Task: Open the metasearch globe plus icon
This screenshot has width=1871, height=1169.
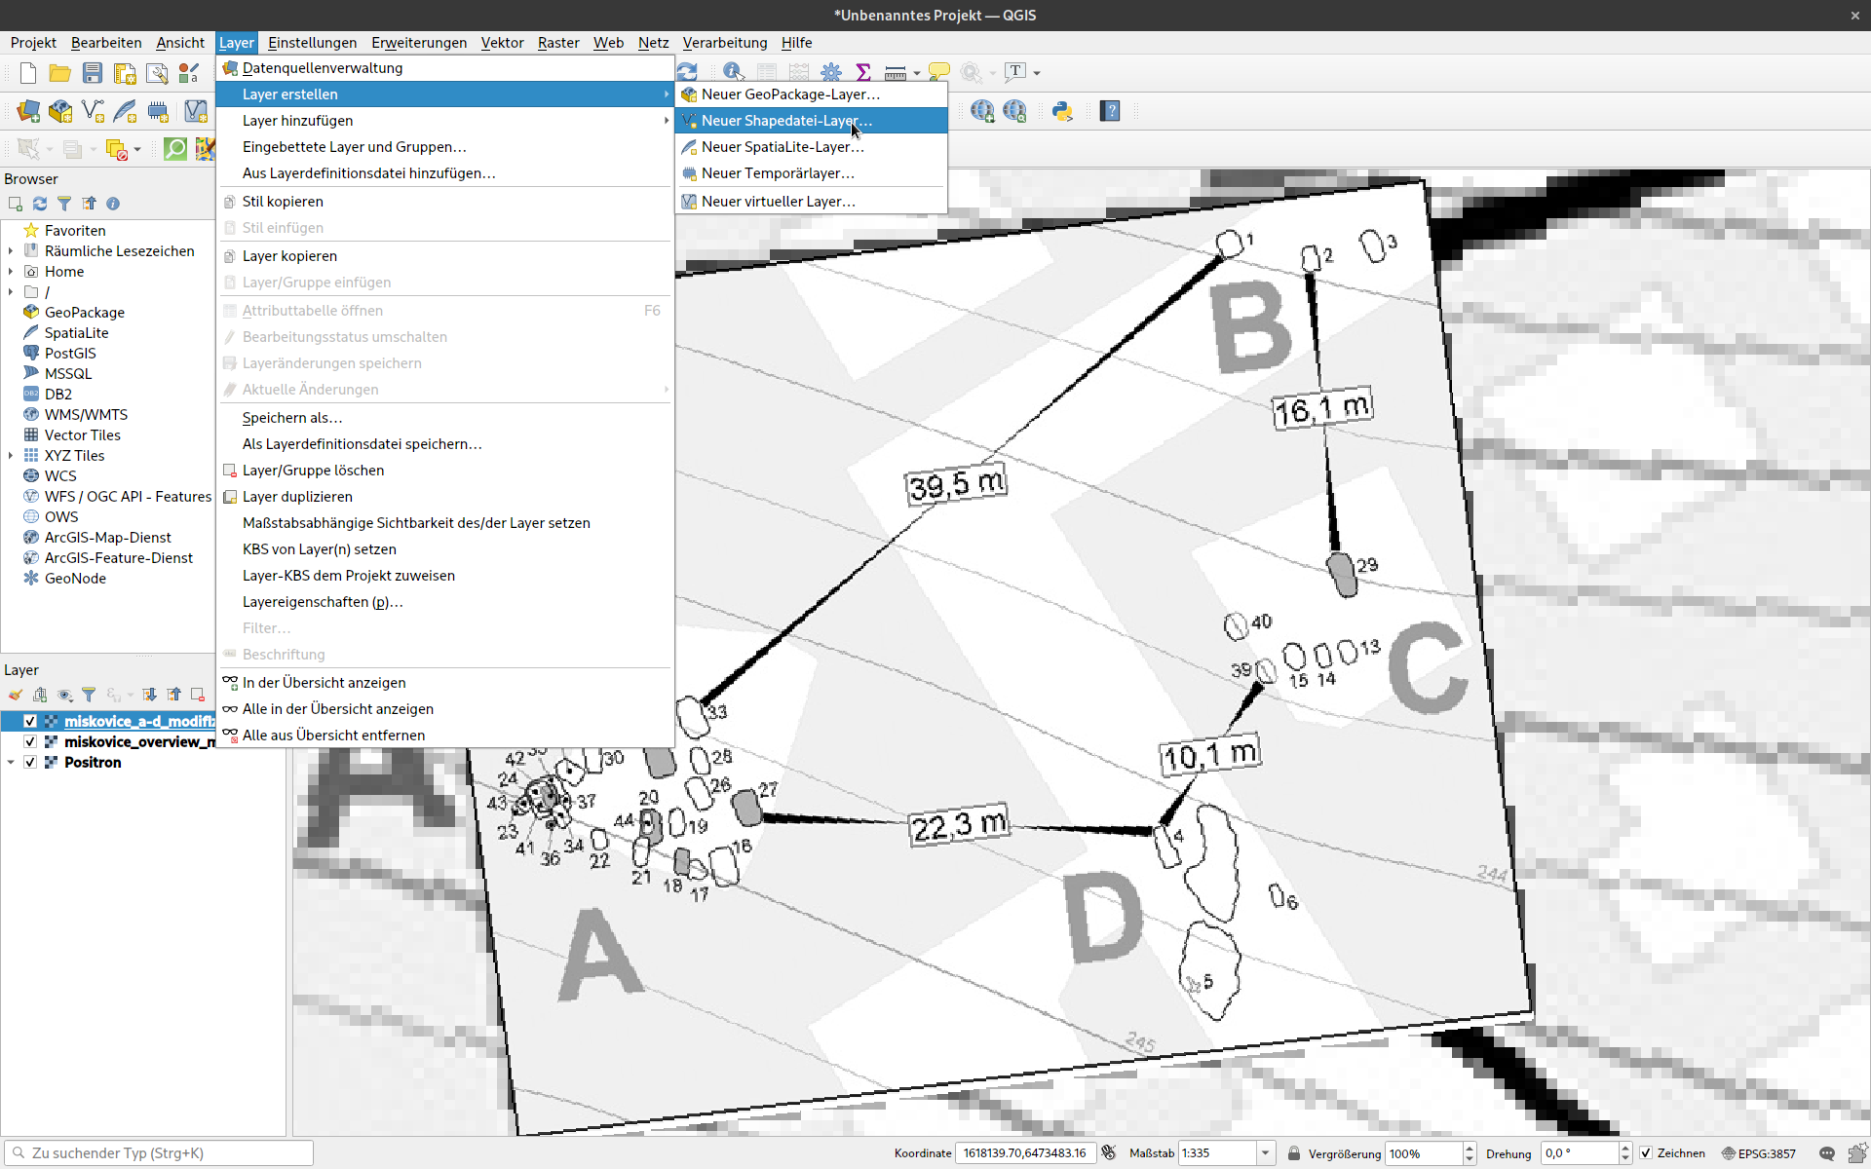Action: (982, 111)
